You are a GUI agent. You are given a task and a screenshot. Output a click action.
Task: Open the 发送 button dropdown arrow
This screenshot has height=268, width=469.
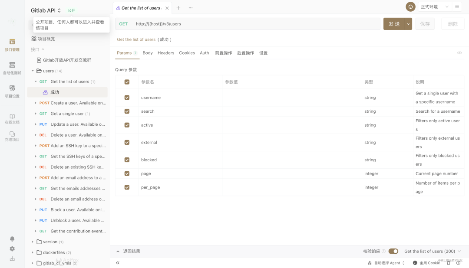408,24
